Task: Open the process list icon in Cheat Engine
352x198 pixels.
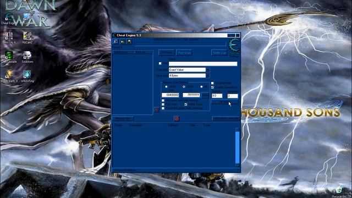Action: pyautogui.click(x=116, y=42)
